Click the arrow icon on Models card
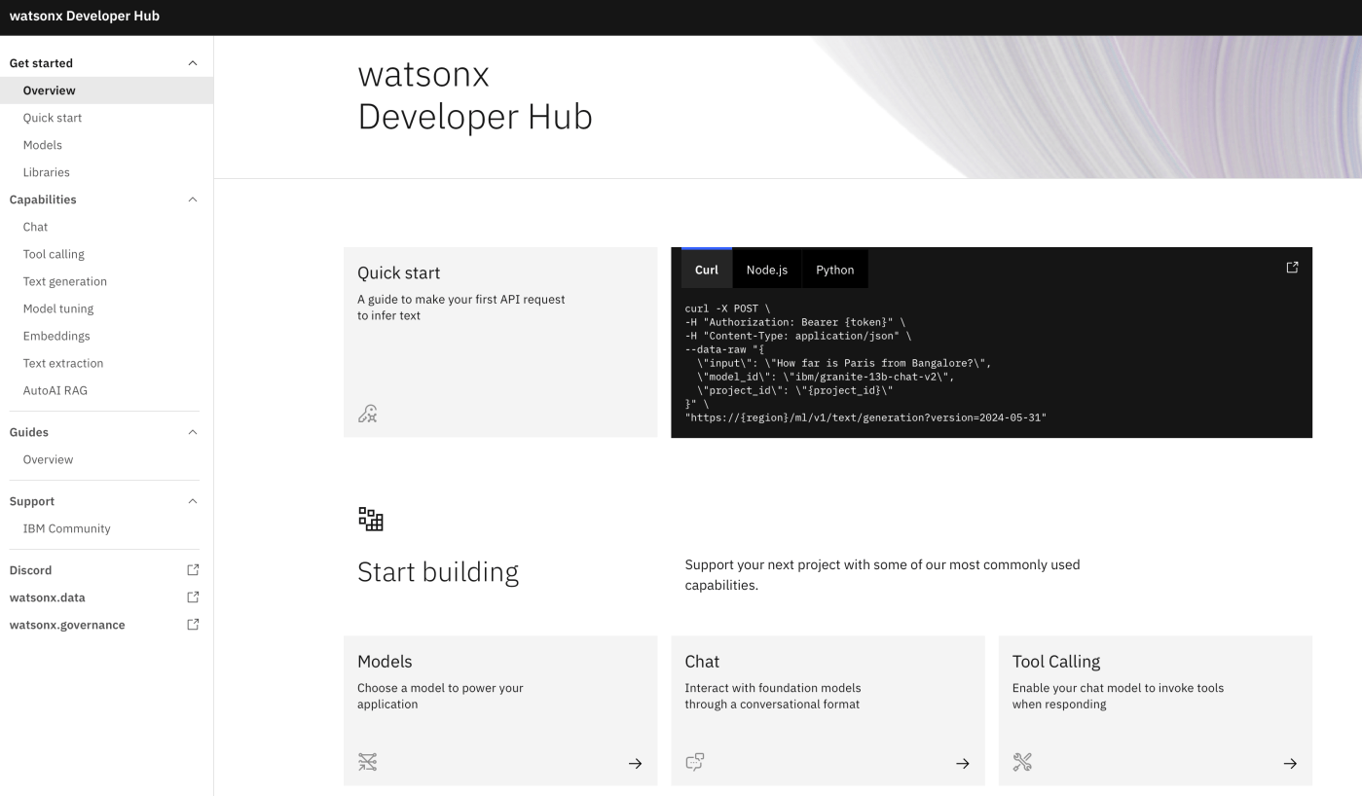The width and height of the screenshot is (1362, 796). click(x=635, y=764)
